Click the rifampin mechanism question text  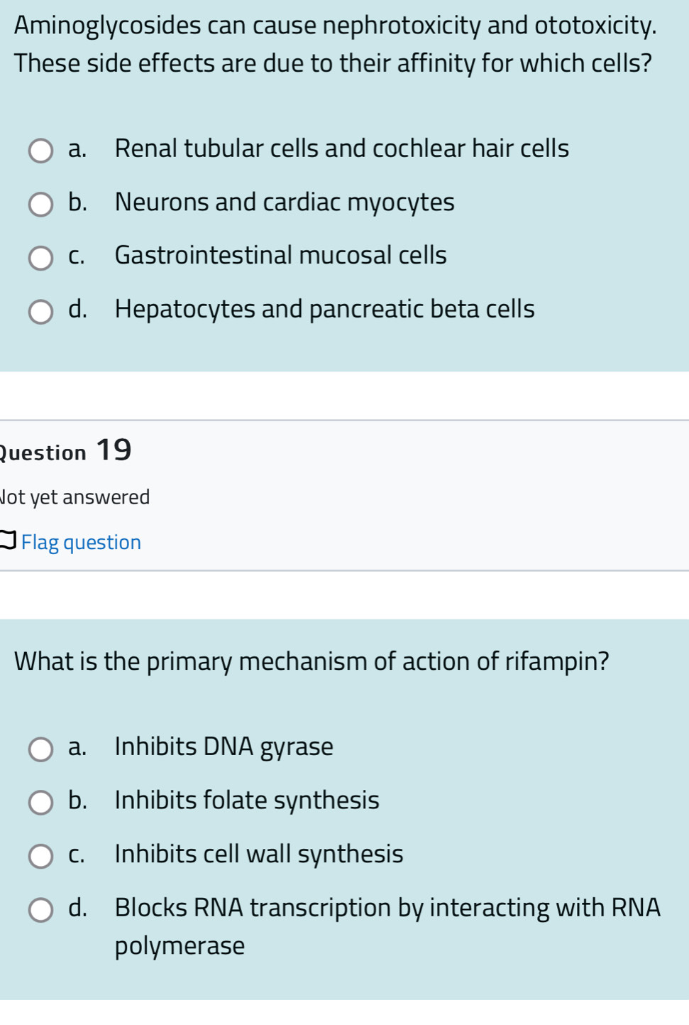point(312,661)
